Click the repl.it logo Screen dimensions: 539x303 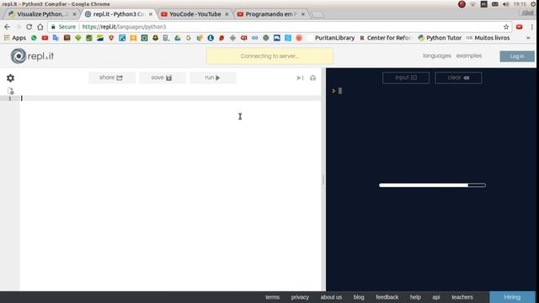[32, 56]
